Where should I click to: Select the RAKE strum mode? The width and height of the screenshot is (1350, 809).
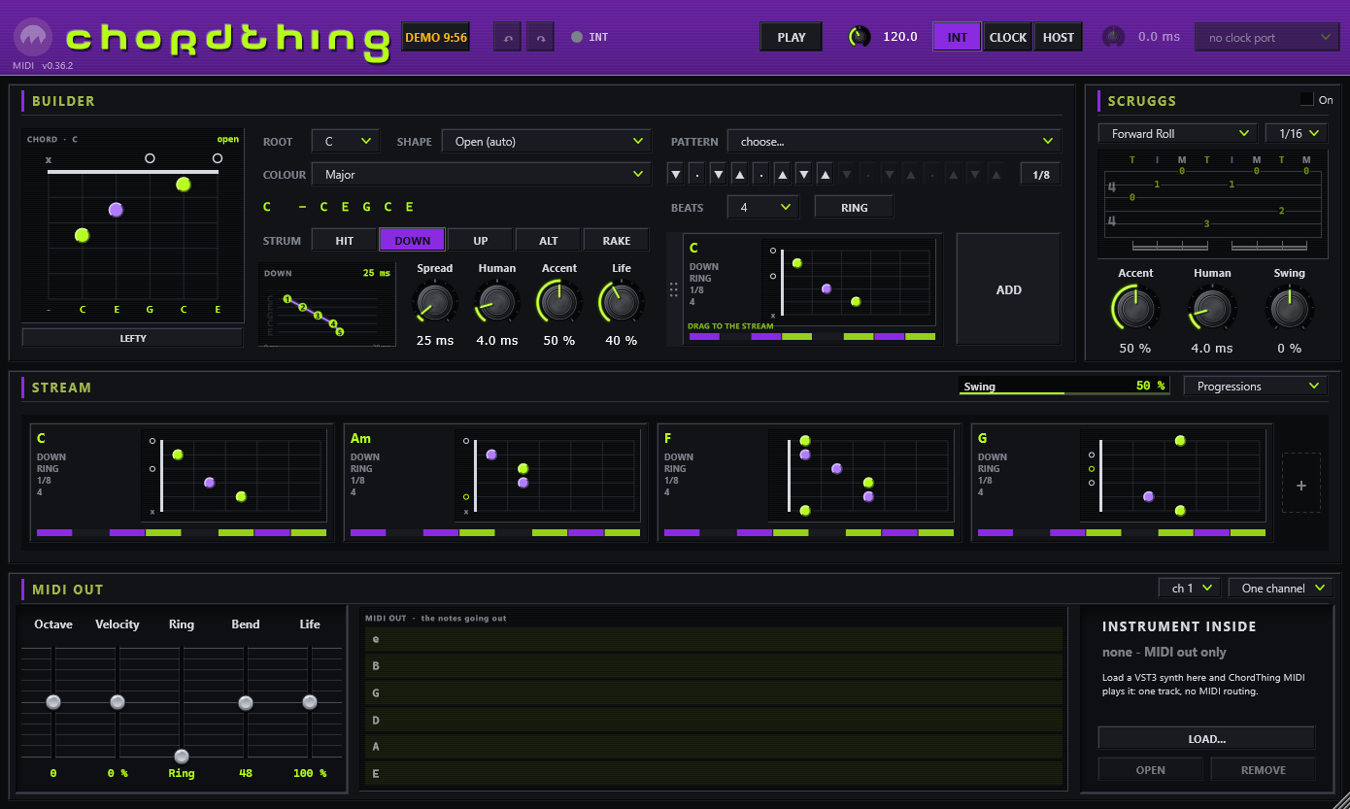[616, 240]
